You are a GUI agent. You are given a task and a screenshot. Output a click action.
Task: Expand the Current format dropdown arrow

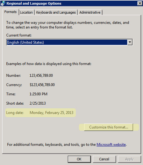pyautogui.click(x=130, y=42)
